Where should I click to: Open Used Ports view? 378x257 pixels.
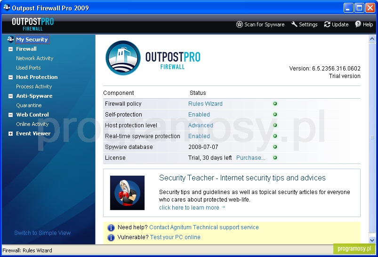click(x=28, y=68)
